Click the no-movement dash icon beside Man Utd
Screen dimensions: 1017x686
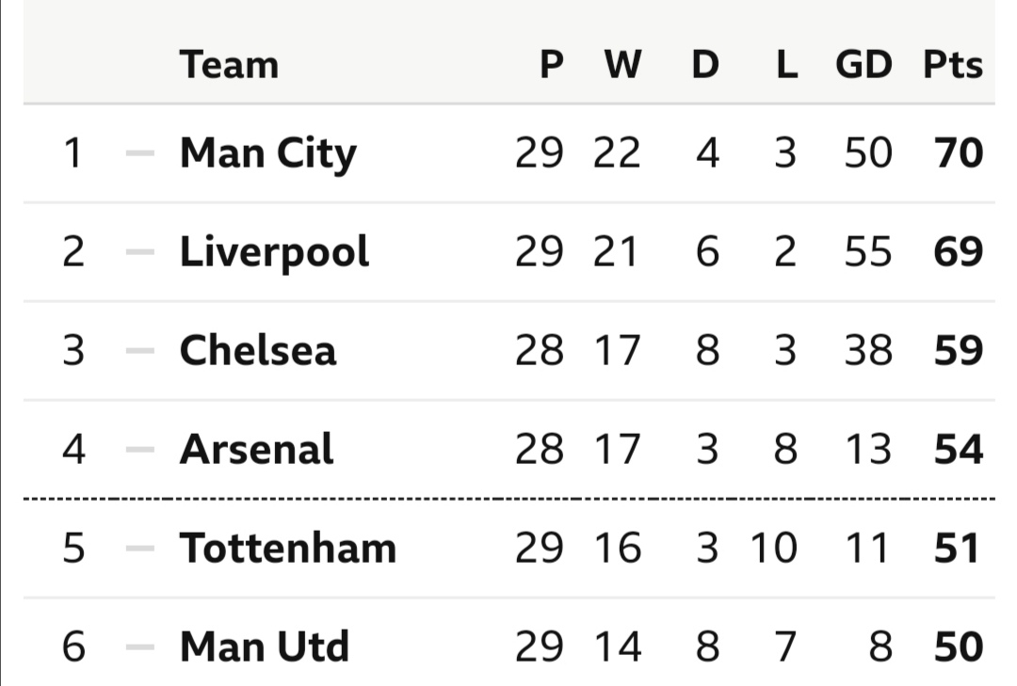click(140, 647)
